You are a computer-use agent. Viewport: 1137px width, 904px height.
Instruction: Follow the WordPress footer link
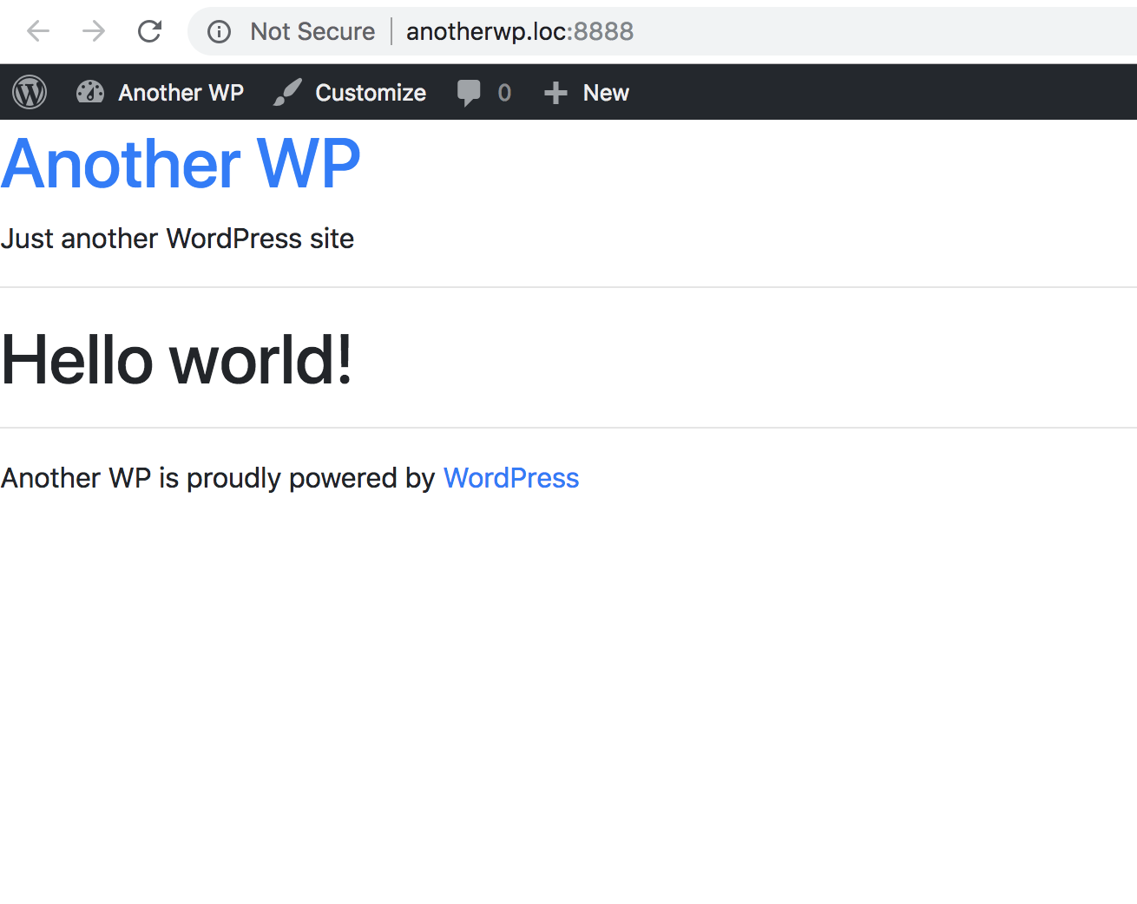coord(511,478)
